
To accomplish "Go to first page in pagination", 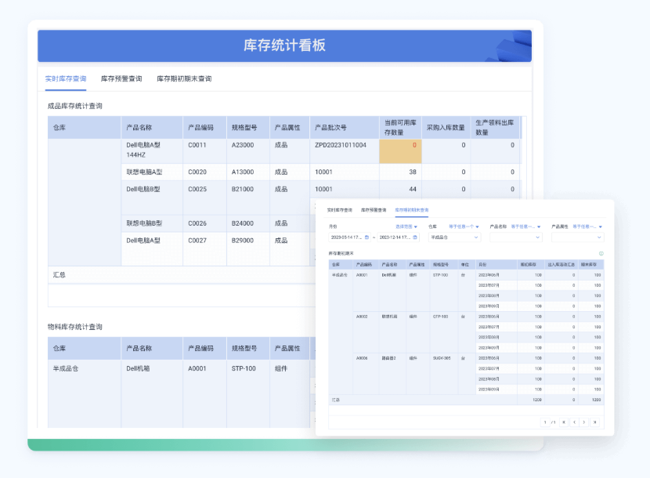I will [x=562, y=422].
